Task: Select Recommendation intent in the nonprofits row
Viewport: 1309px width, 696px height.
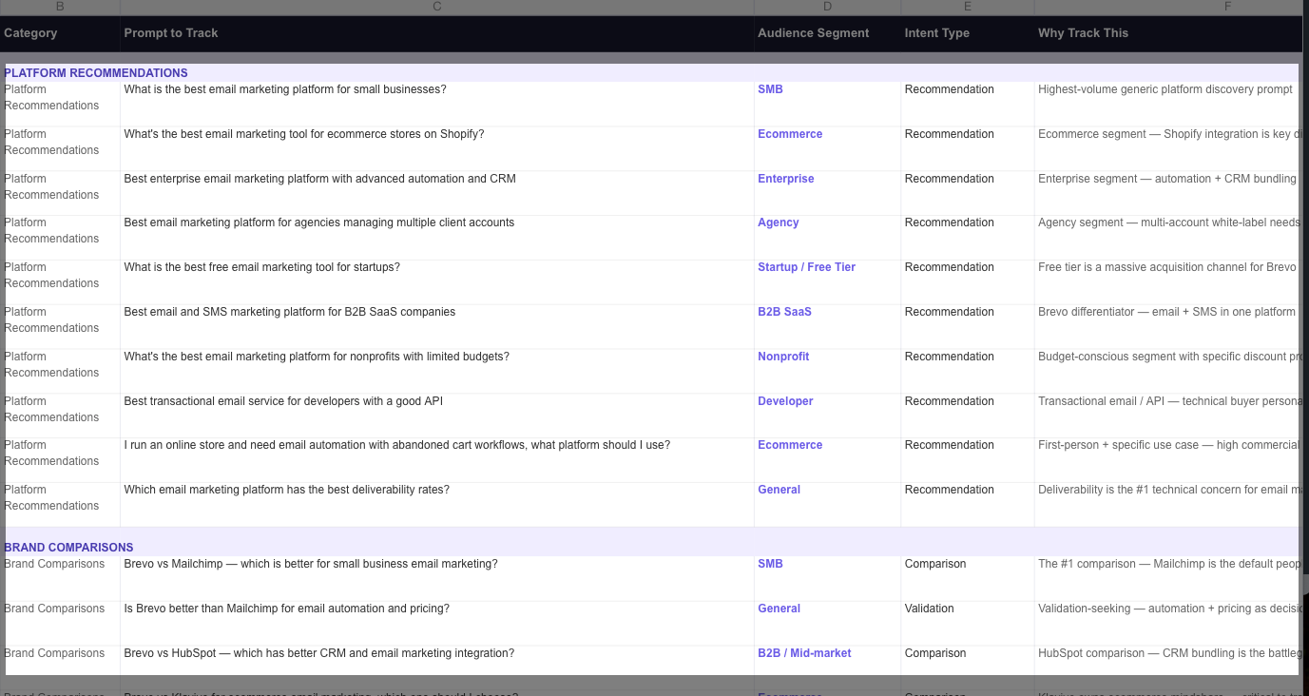Action: click(968, 371)
